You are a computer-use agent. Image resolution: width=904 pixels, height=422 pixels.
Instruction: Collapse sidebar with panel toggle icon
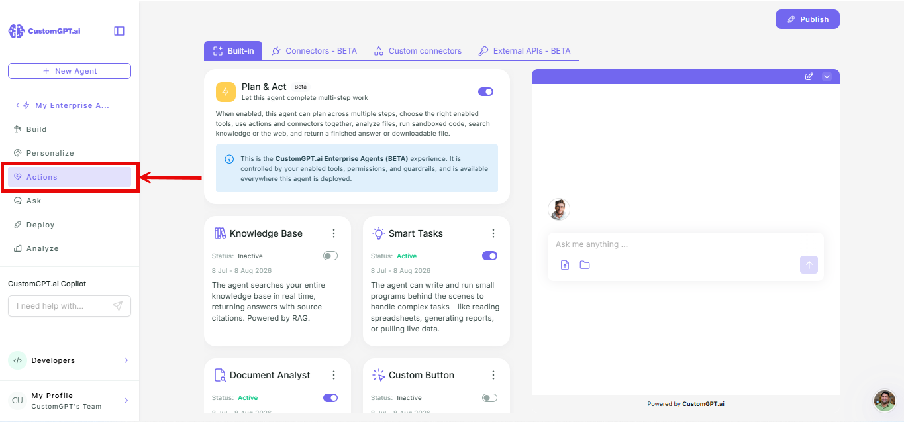pos(119,31)
